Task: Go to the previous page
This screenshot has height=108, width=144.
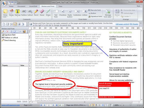Action: click(x=44, y=105)
